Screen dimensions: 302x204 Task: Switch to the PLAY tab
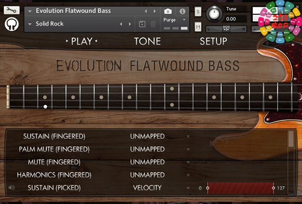tap(82, 41)
